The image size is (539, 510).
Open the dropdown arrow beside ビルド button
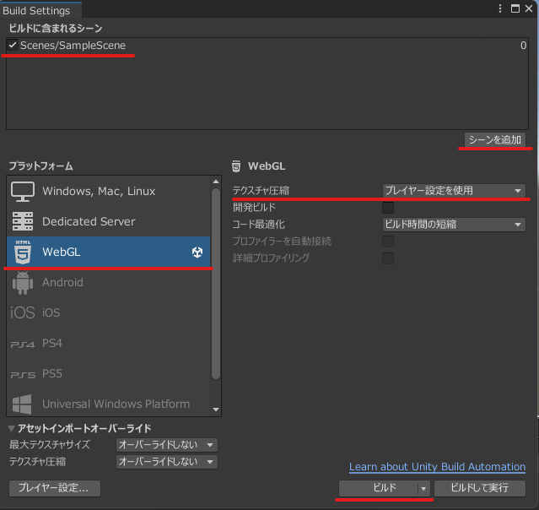423,488
